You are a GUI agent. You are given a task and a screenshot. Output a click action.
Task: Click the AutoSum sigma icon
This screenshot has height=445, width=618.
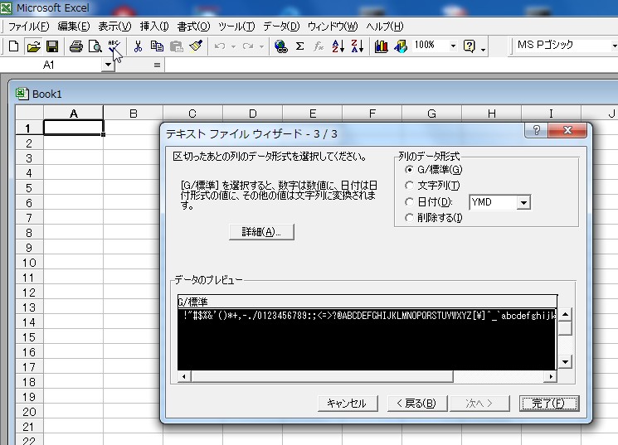[x=300, y=46]
